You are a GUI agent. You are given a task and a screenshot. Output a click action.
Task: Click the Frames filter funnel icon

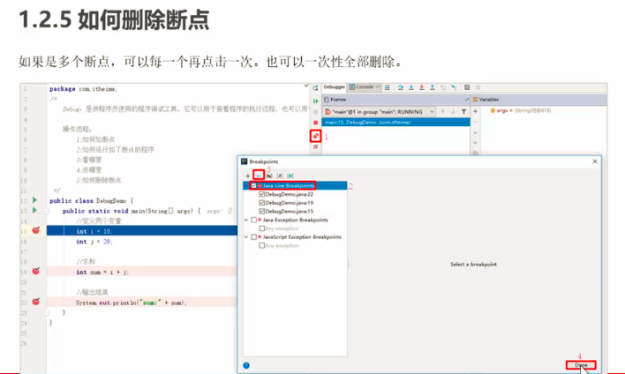(464, 112)
